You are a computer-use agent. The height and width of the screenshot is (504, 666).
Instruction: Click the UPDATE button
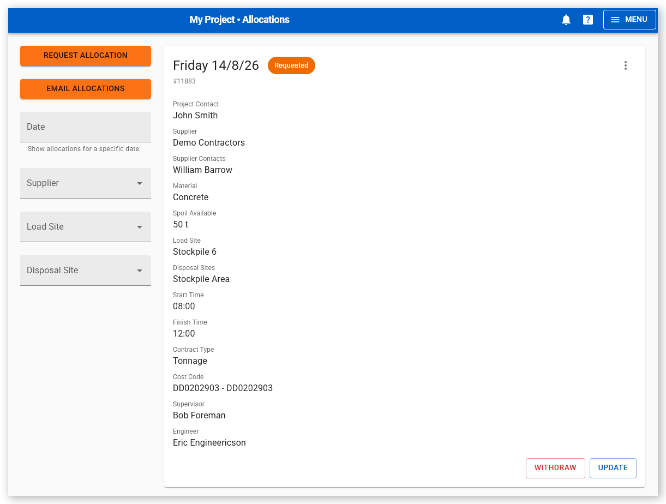(x=613, y=468)
